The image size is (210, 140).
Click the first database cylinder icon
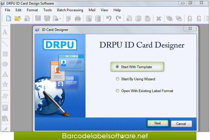(x=89, y=18)
